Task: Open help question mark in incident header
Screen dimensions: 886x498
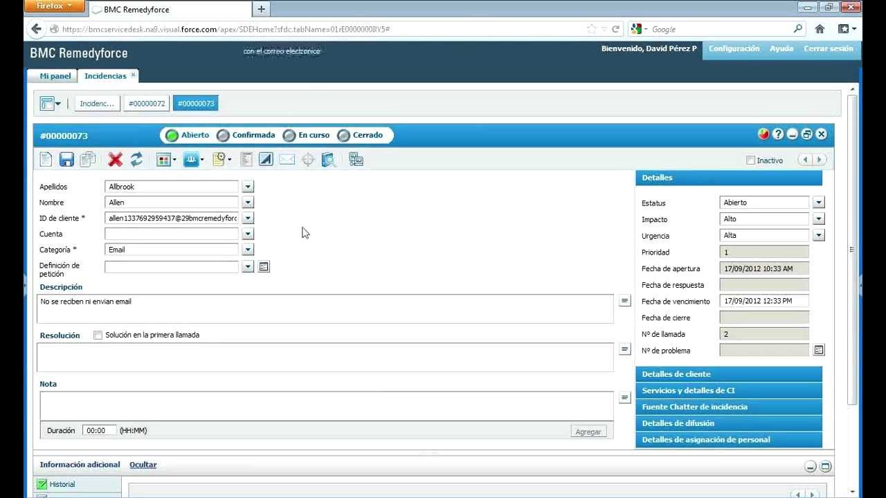Action: click(778, 134)
